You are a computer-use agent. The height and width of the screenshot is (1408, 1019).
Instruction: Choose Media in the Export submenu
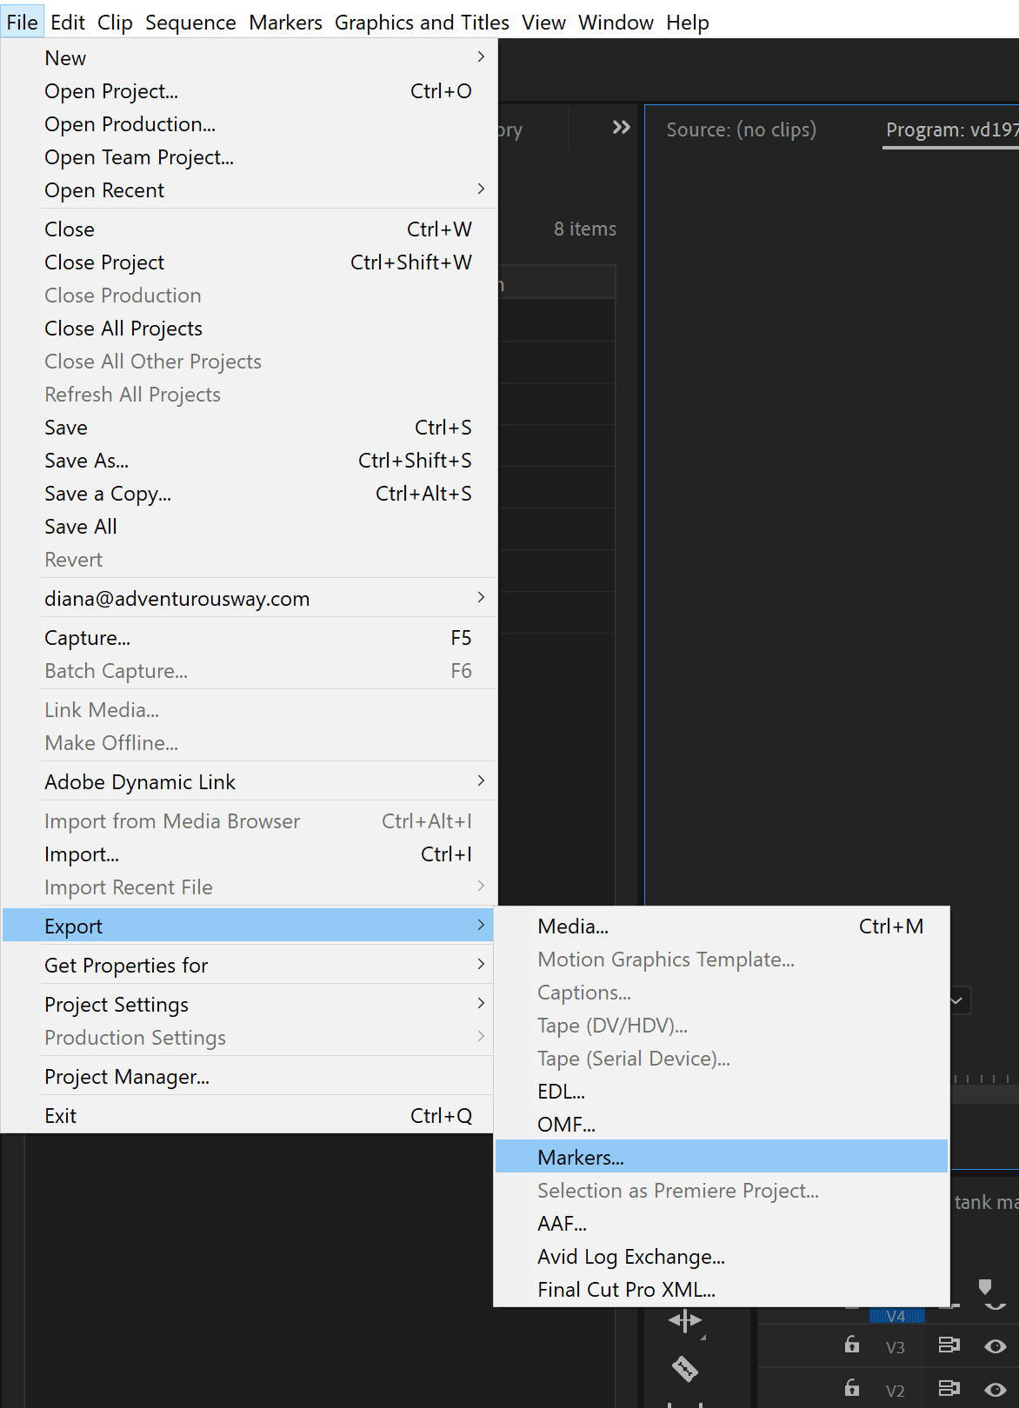(x=722, y=926)
